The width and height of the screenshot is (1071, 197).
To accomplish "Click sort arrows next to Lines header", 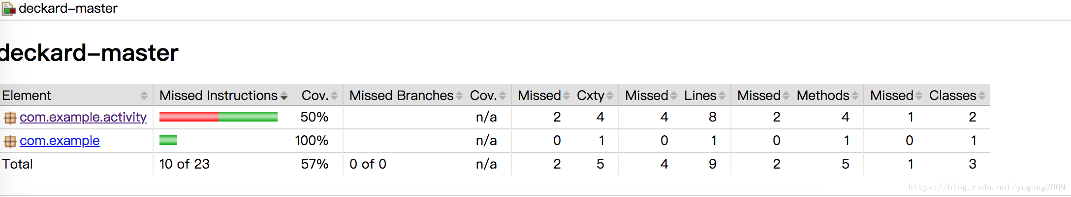I will [722, 96].
